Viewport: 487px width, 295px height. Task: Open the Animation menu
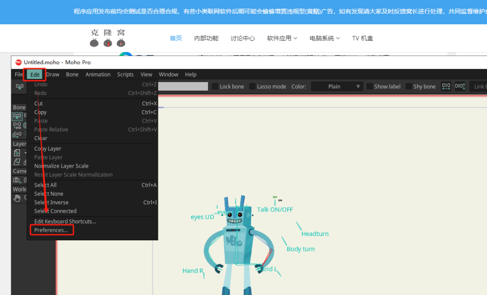[98, 75]
